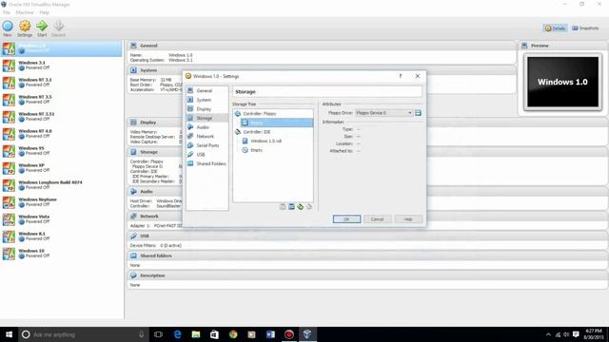Select the Windows 3.1 virtual machine
609x342 pixels.
(61, 66)
